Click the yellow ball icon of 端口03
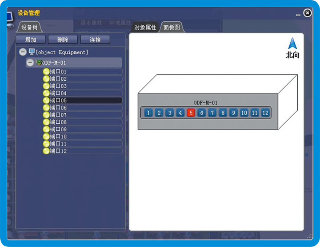This screenshot has height=247, width=320. tap(46, 86)
